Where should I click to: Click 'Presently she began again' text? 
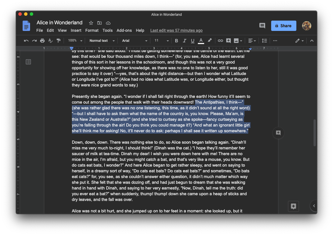tap(97, 96)
